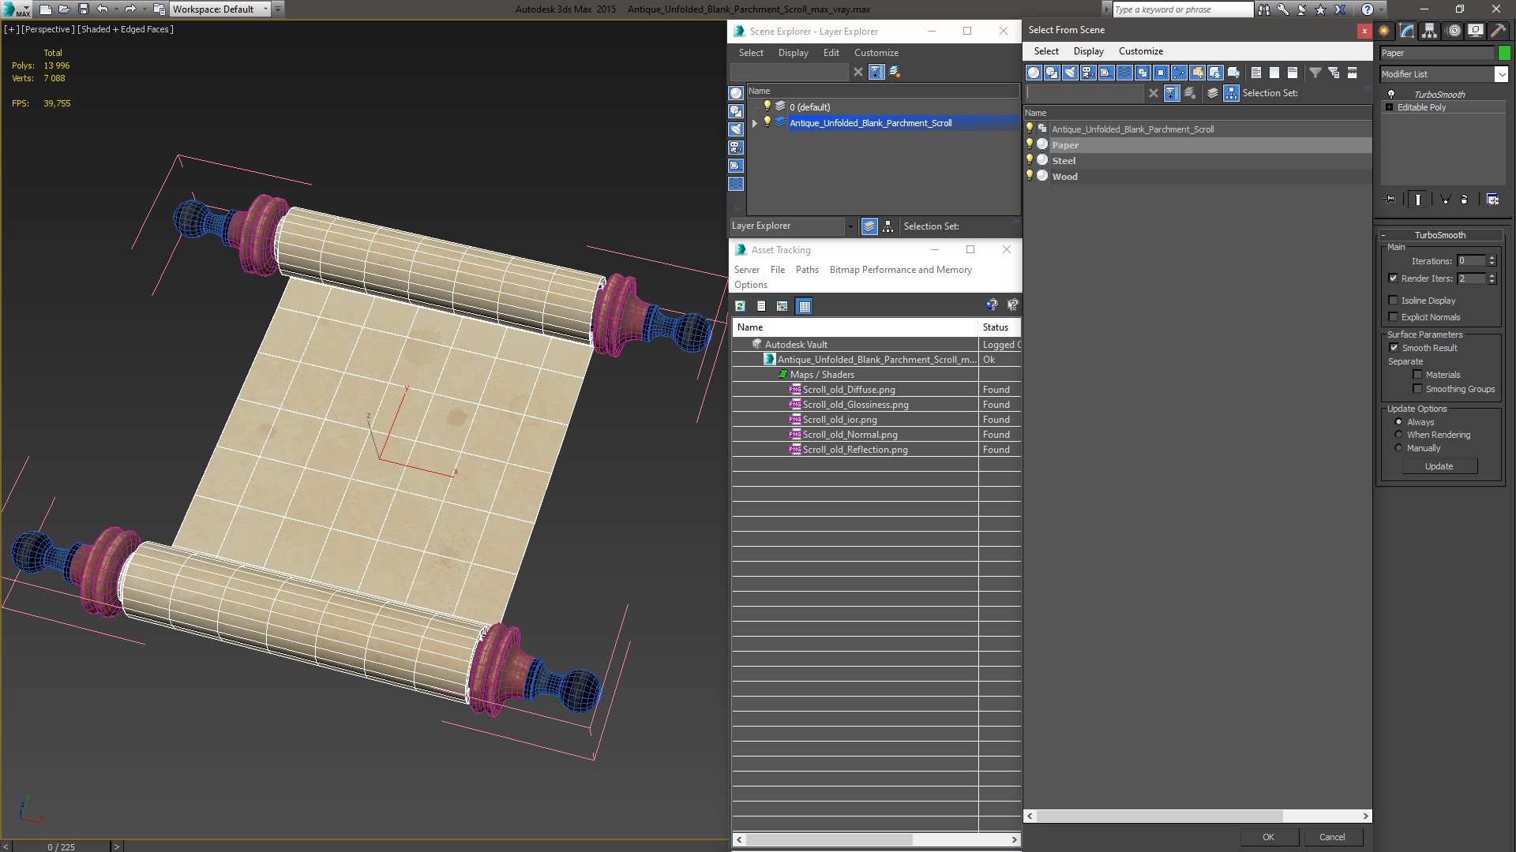Click Configure Modifier Sets icon
The image size is (1516, 852).
coord(1492,200)
